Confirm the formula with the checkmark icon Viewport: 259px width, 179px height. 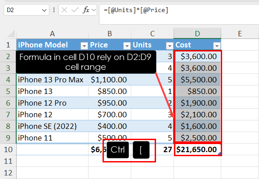click(75, 10)
